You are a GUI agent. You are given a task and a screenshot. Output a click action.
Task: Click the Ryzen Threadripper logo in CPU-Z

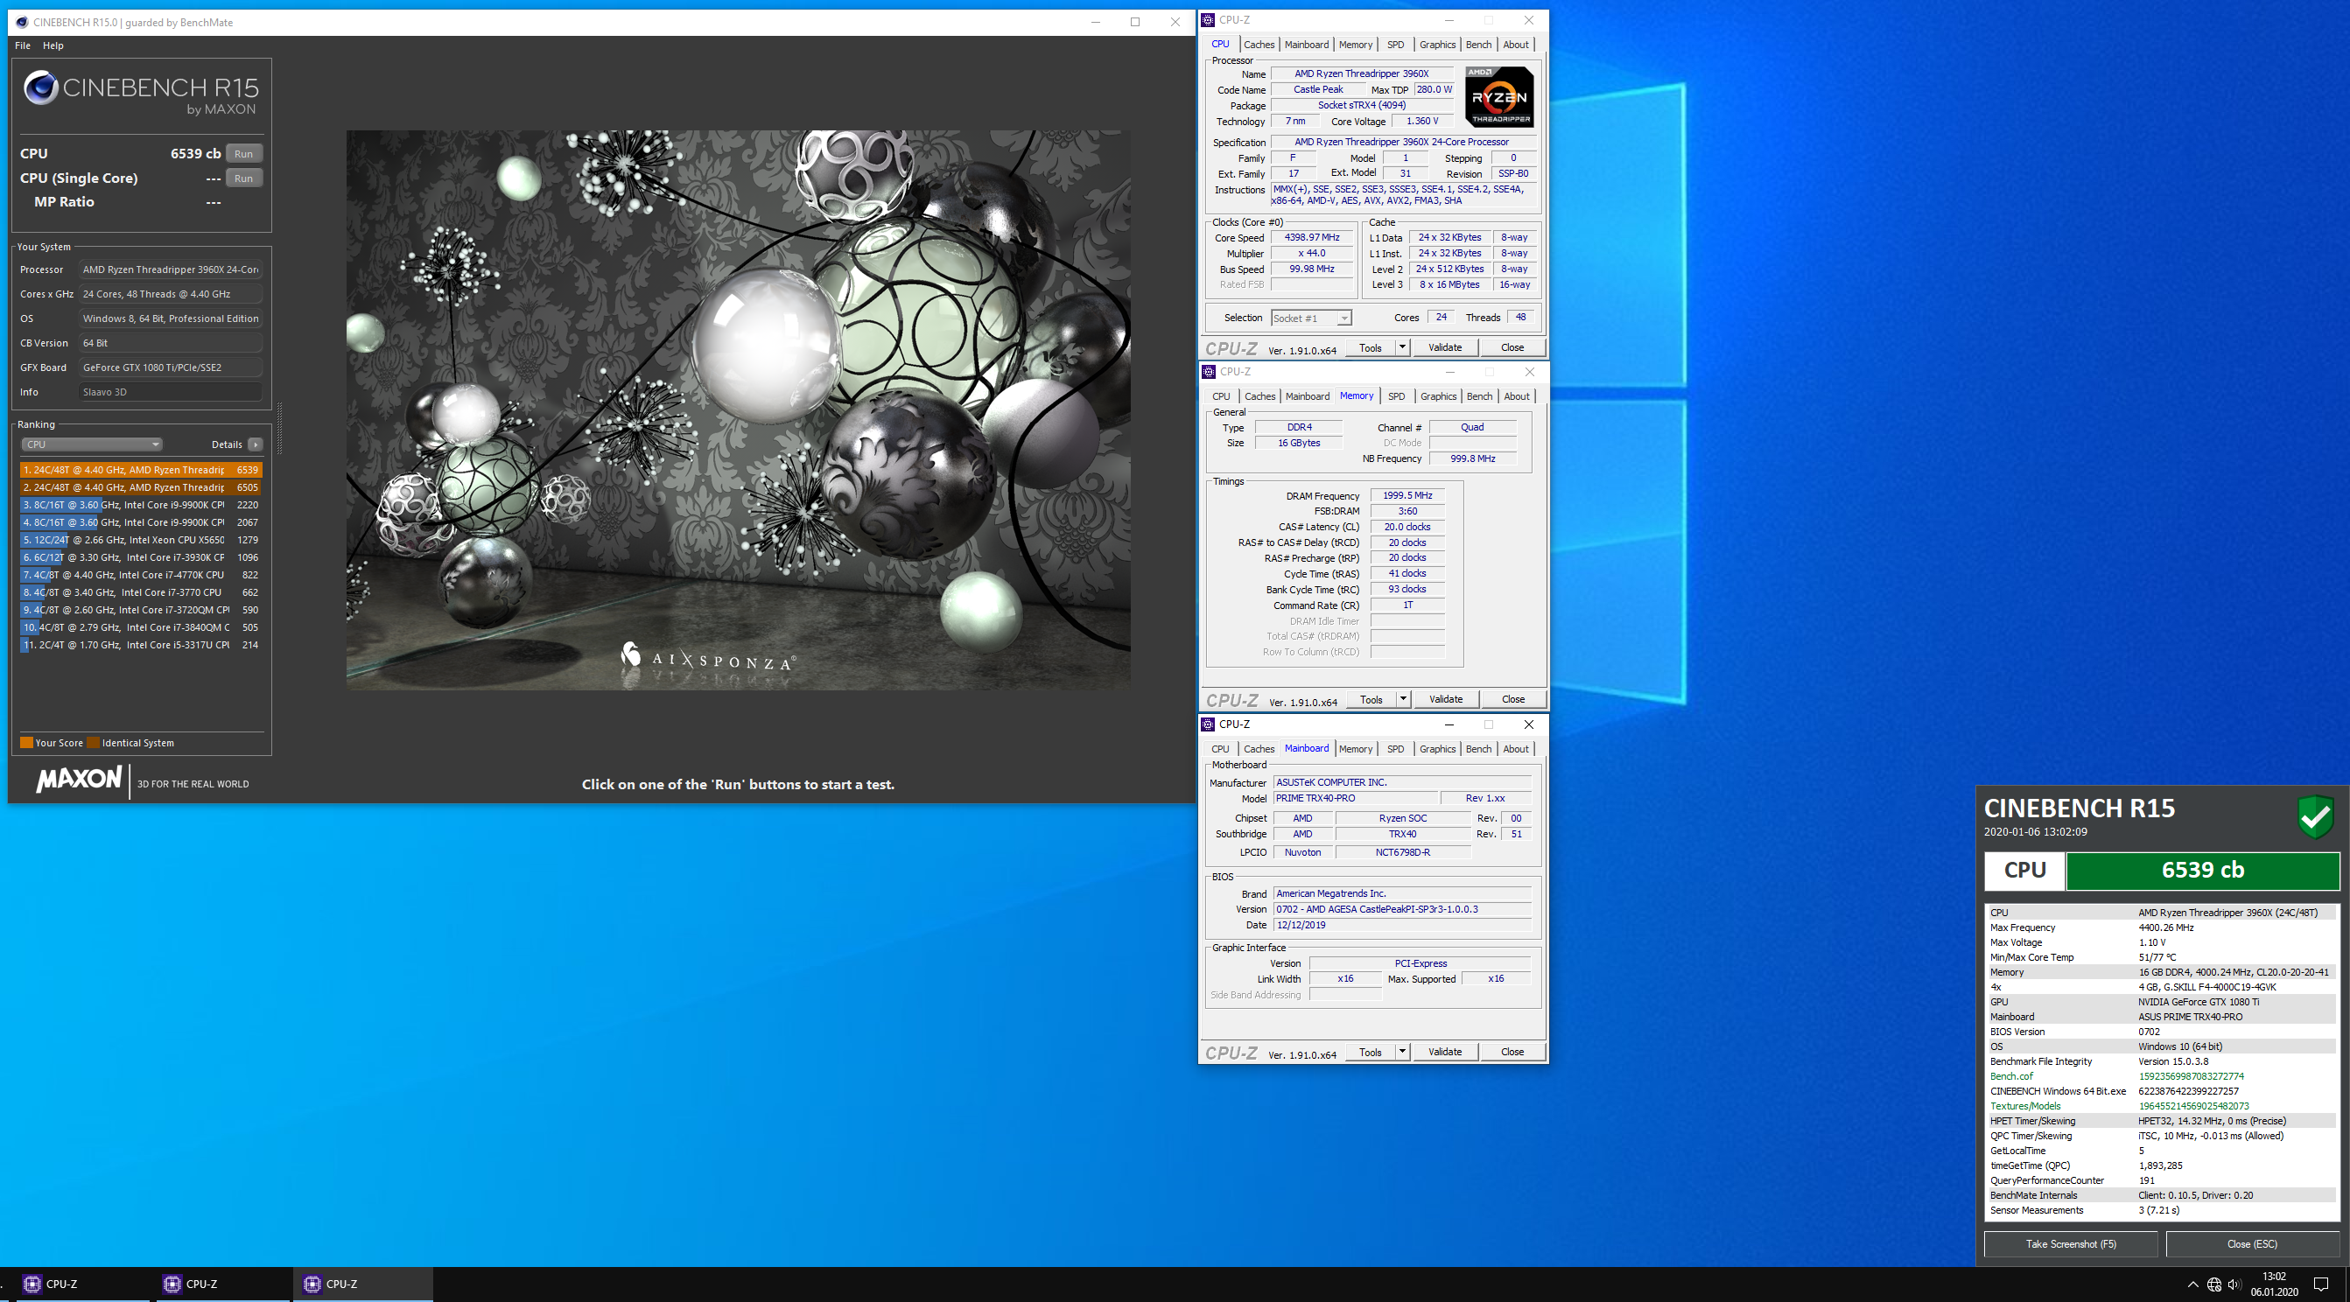point(1499,96)
